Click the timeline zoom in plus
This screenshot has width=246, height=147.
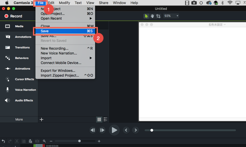tap(99, 141)
